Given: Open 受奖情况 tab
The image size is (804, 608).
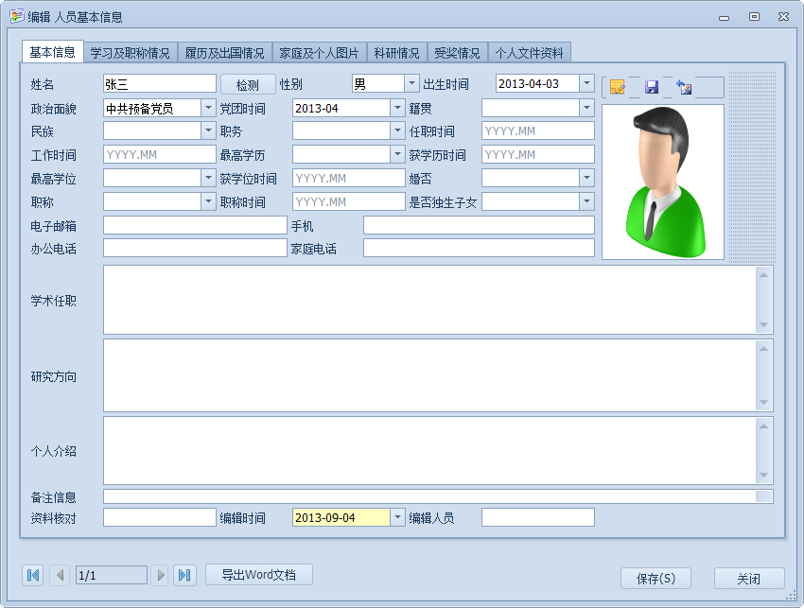Looking at the screenshot, I should [457, 53].
